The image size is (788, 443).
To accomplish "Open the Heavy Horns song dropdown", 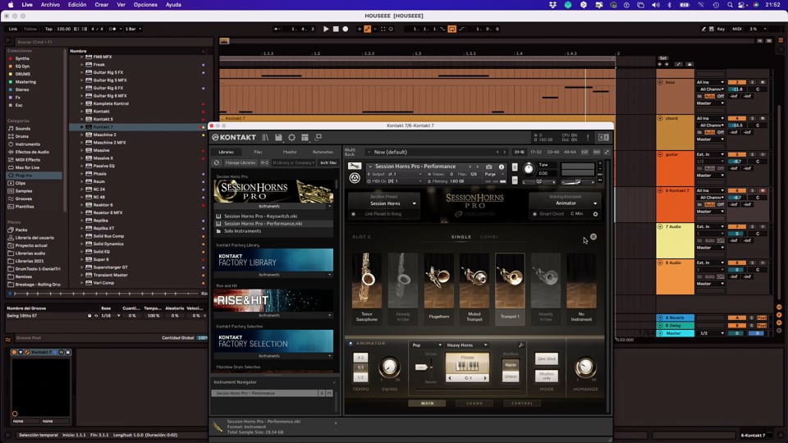I will 466,345.
